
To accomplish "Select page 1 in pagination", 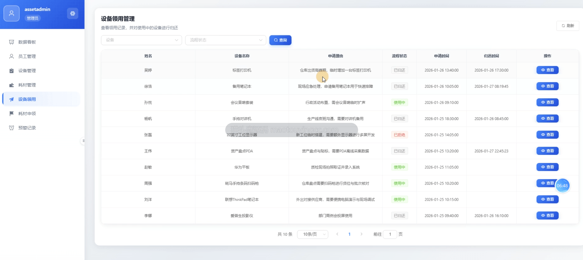I will click(x=349, y=234).
